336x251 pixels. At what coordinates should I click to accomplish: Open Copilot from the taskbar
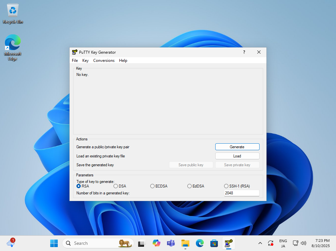157,243
